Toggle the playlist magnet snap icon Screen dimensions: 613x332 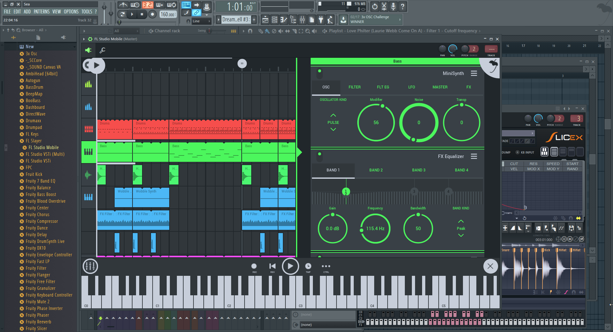coord(250,31)
